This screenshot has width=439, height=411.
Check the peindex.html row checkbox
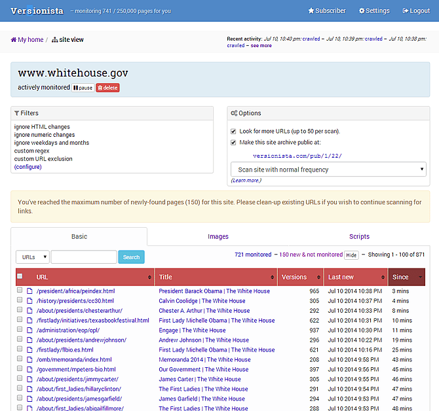coord(20,290)
